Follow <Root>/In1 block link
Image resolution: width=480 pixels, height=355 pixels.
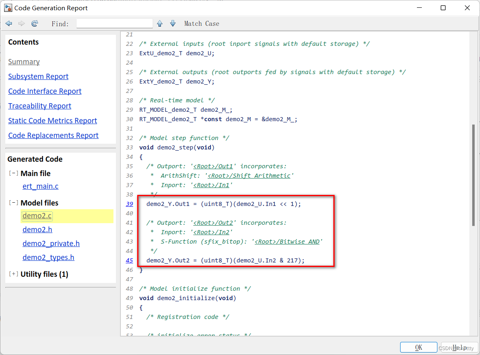(211, 185)
